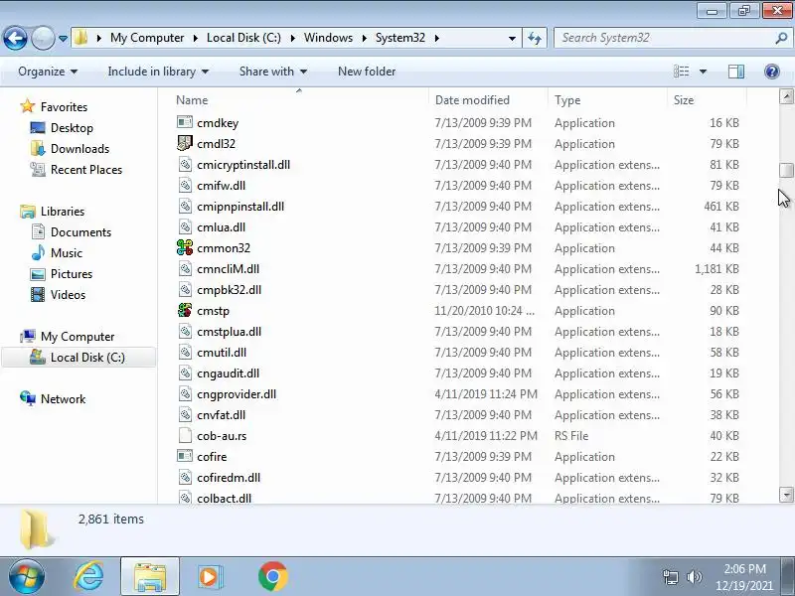
Task: Click Local Disk (C:) in address path
Action: (243, 38)
